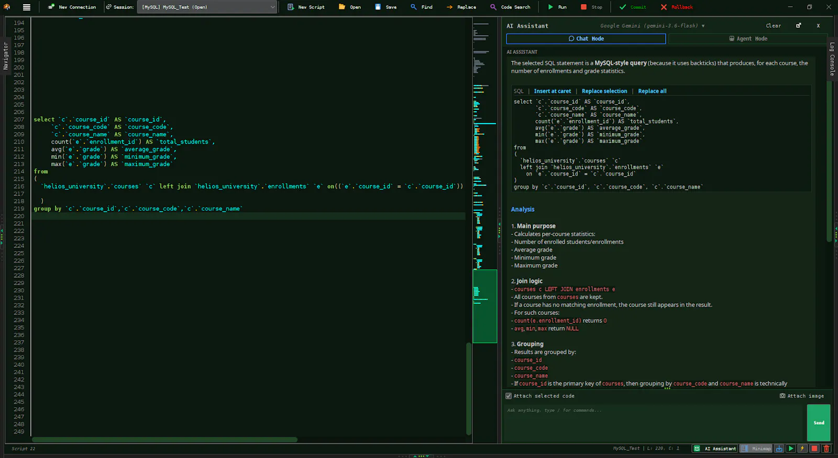Toggle Attach selected code checkbox
This screenshot has width=838, height=458.
509,396
